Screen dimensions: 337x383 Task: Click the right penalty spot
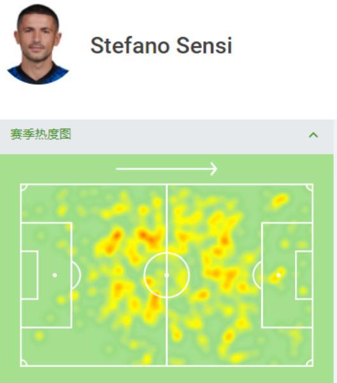pyautogui.click(x=278, y=275)
